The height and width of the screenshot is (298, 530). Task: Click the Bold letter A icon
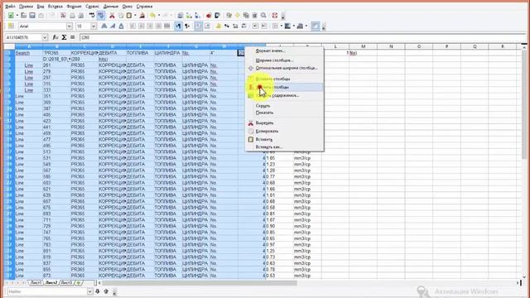point(104,26)
